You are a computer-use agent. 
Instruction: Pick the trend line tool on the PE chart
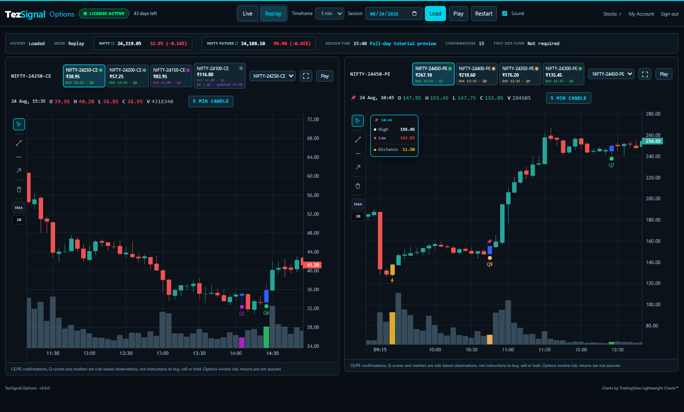tap(358, 139)
